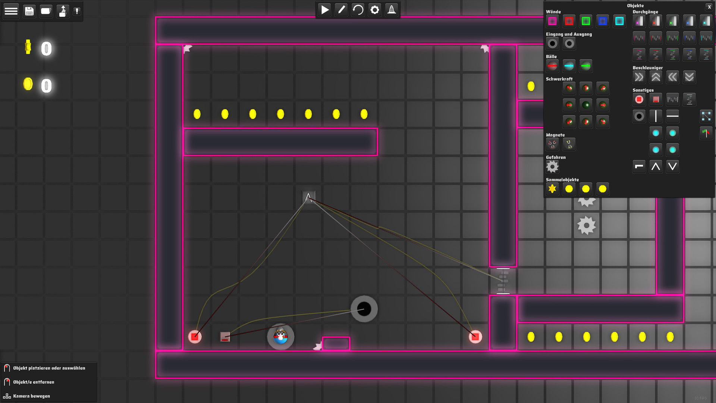This screenshot has height=403, width=716.
Task: Undo the last action
Action: 358,10
